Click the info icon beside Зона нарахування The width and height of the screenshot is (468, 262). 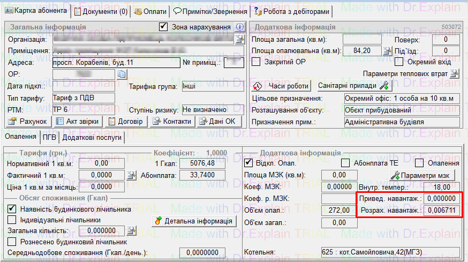240,27
